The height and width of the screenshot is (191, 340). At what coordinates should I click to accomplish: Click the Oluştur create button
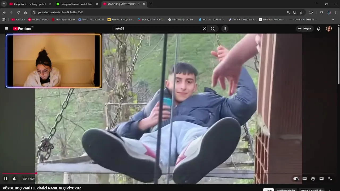(x=305, y=29)
